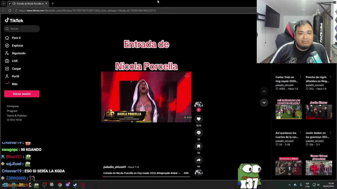Open the Explorar page
This screenshot has height=189, width=337.
[14, 45]
